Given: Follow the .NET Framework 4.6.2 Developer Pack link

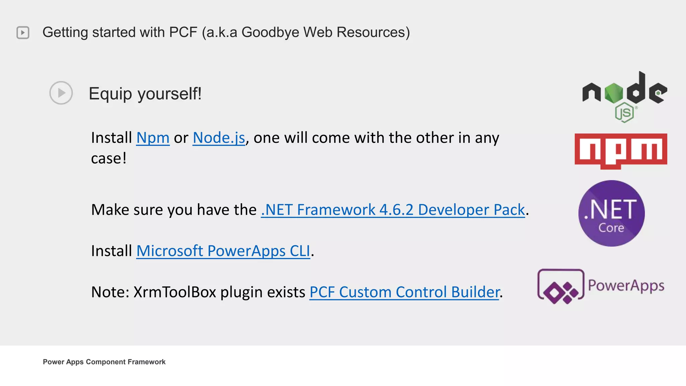Looking at the screenshot, I should pos(393,210).
